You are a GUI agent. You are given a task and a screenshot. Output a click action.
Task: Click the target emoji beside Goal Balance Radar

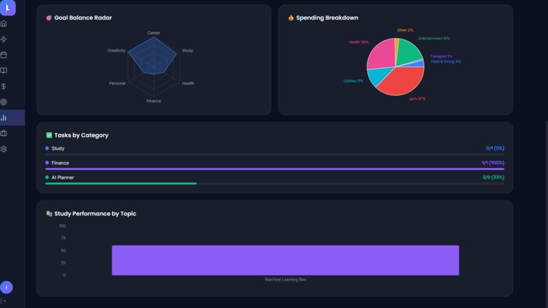[49, 18]
